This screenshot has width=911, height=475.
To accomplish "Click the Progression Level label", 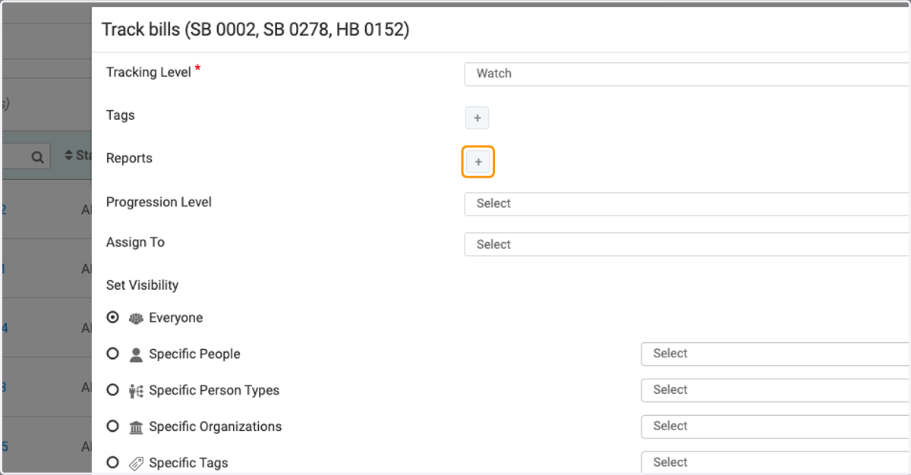I will pyautogui.click(x=159, y=203).
